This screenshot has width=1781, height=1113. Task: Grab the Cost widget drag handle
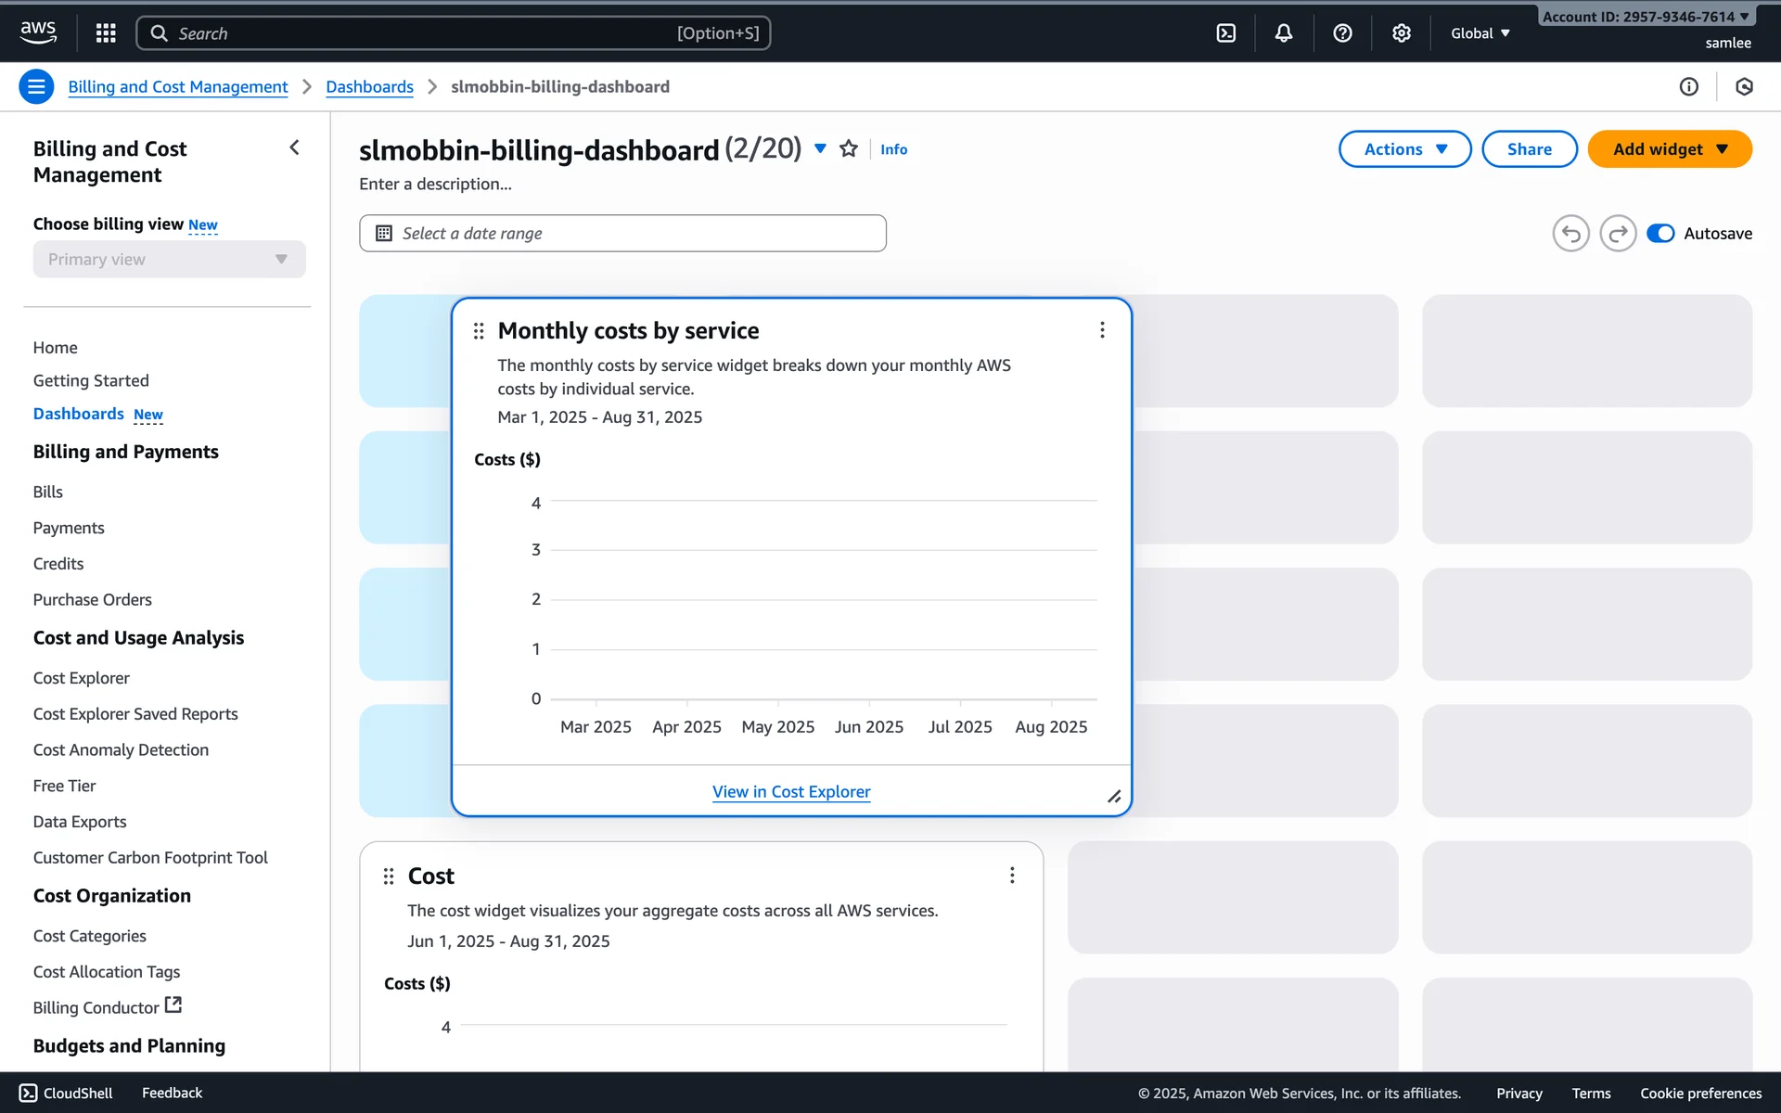(x=389, y=876)
